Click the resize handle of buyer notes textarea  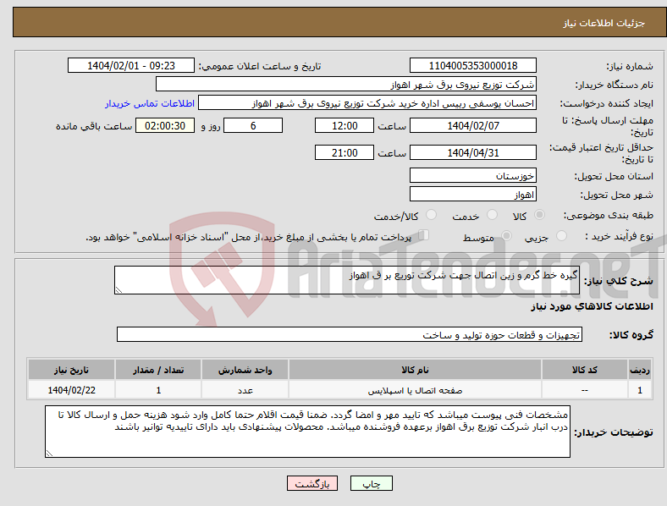tap(49, 454)
